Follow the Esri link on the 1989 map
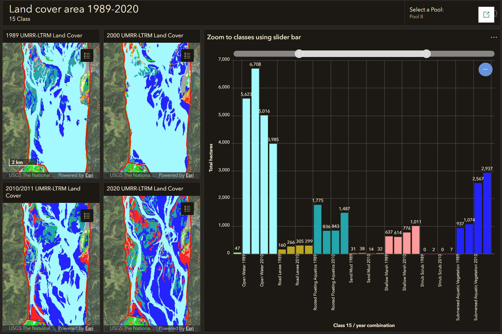This screenshot has width=502, height=334. 89,175
